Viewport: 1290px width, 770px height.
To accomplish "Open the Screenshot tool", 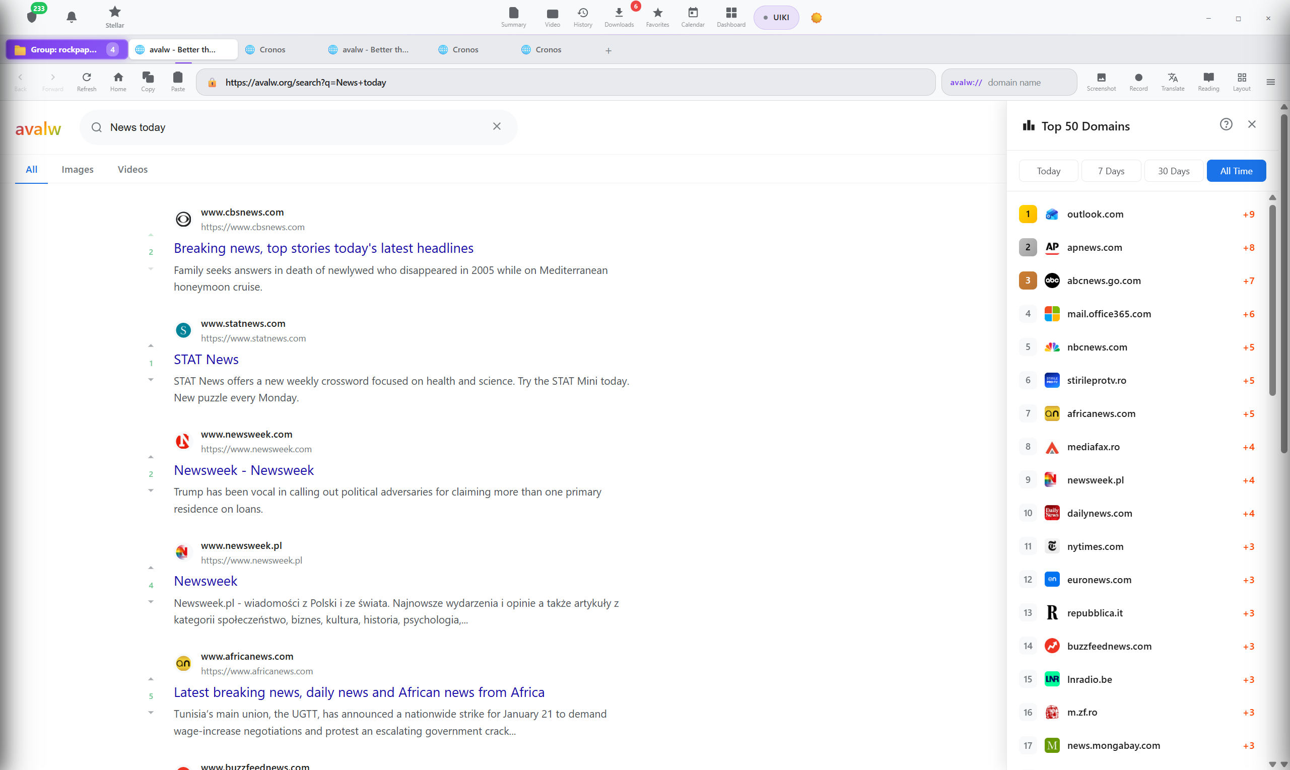I will pos(1101,82).
